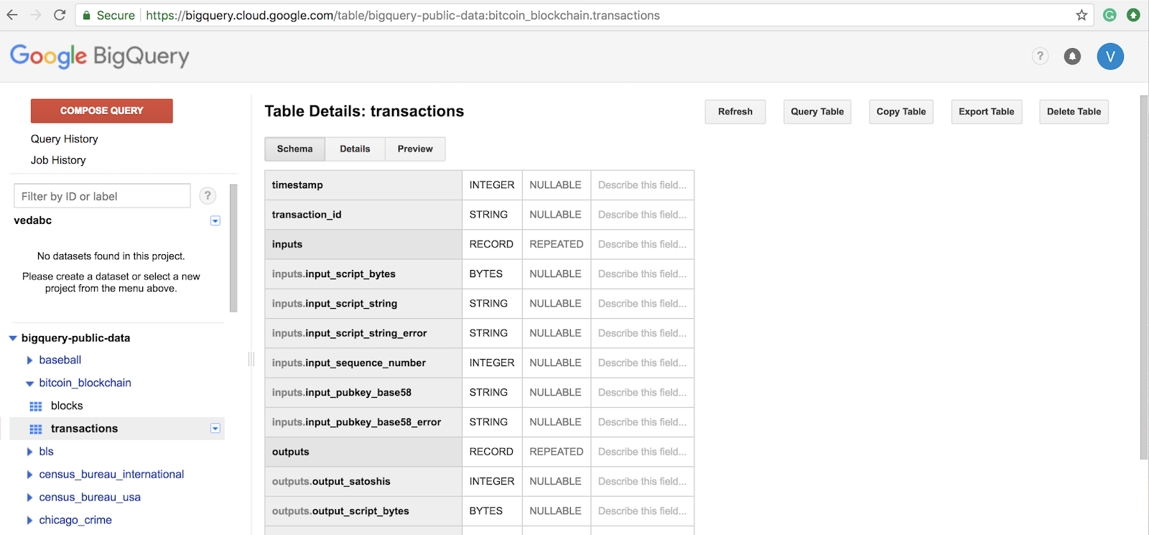Click the secure padlock icon
Screen dimensions: 1149x535
86,15
